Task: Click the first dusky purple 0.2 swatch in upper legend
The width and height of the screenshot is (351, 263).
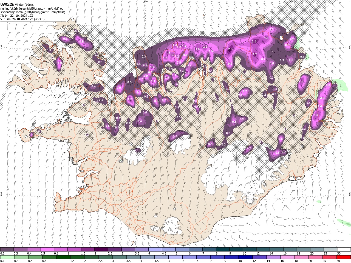Action: tap(7, 250)
